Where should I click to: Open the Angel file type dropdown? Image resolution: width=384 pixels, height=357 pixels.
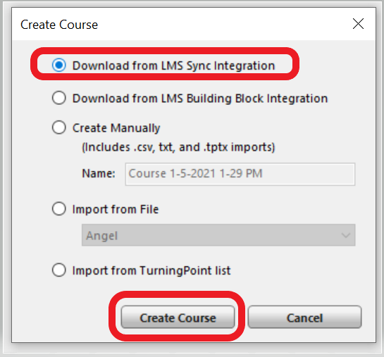point(218,235)
